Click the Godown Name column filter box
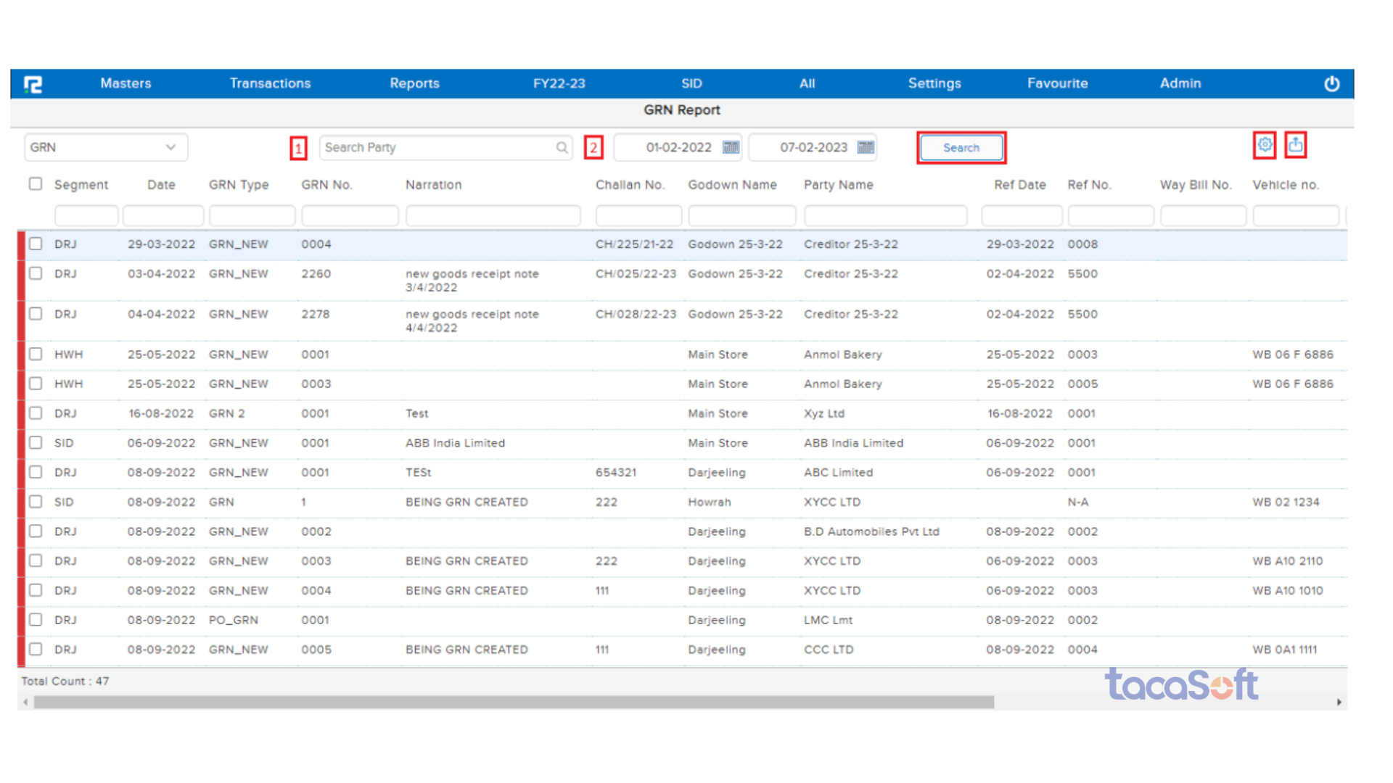Image resolution: width=1393 pixels, height=783 pixels. pos(741,215)
